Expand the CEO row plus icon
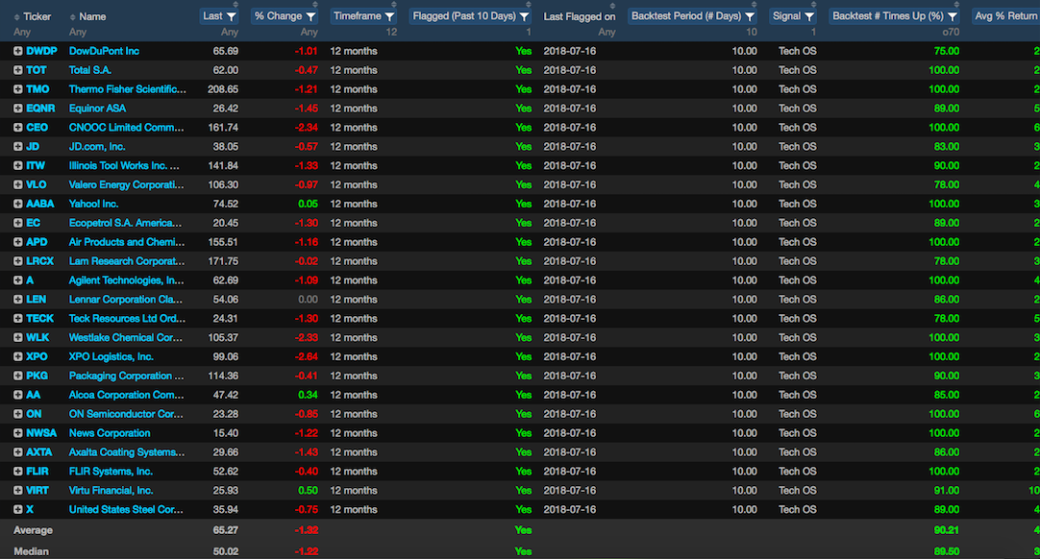The height and width of the screenshot is (559, 1040). 18,128
